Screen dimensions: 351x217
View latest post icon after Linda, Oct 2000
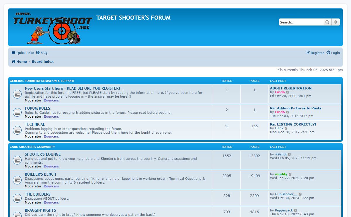coord(288,92)
